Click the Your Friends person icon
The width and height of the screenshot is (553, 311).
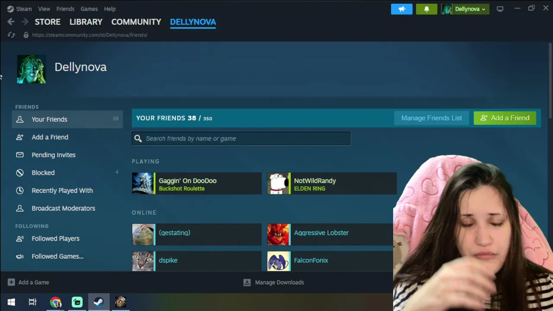click(x=20, y=119)
